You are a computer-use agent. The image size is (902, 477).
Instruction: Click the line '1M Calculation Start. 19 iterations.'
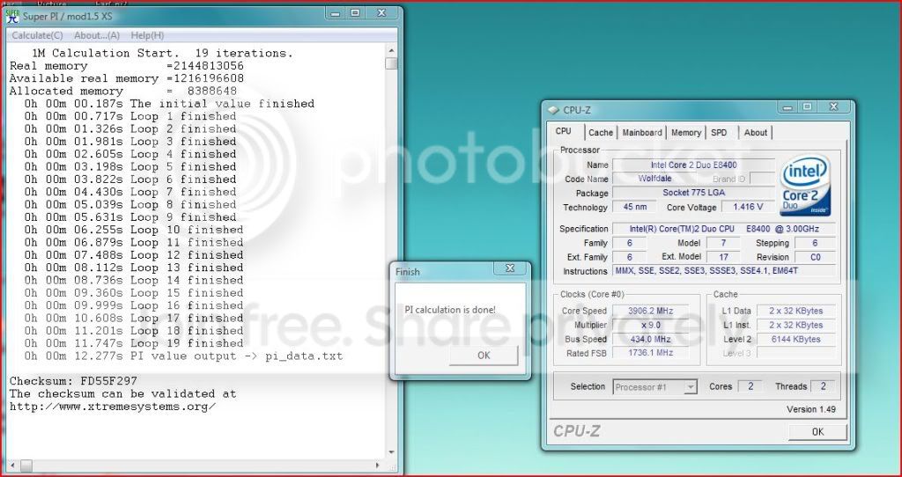coord(162,53)
